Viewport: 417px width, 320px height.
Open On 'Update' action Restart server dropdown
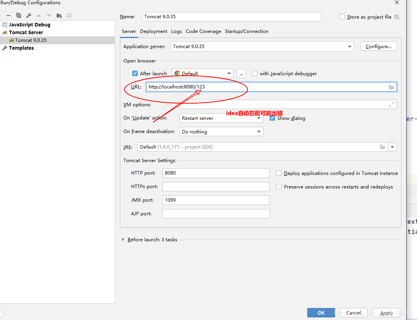[x=221, y=118]
